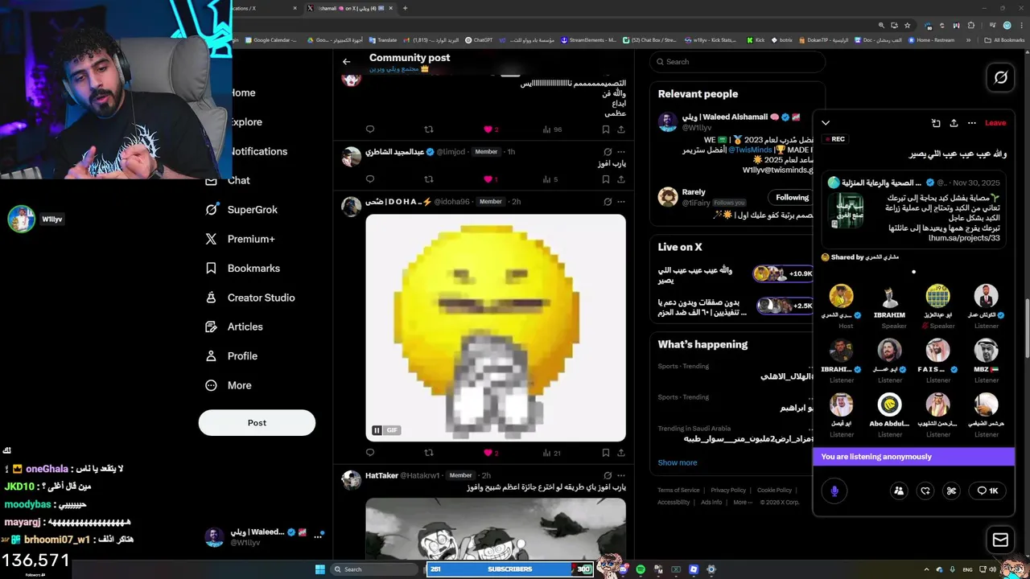The width and height of the screenshot is (1030, 579).
Task: Bookmark DOHA's GIF post
Action: coord(606,453)
